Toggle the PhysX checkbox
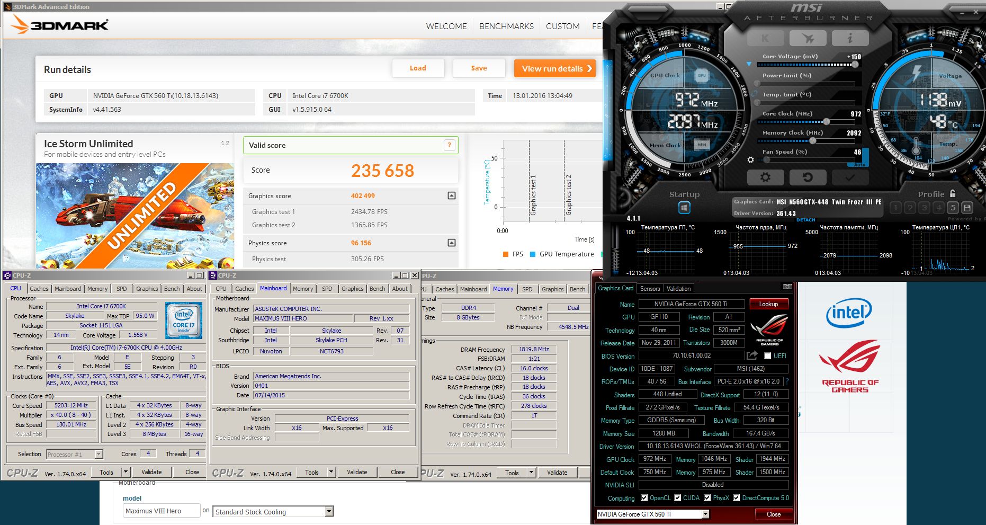This screenshot has height=525, width=986. tap(707, 498)
